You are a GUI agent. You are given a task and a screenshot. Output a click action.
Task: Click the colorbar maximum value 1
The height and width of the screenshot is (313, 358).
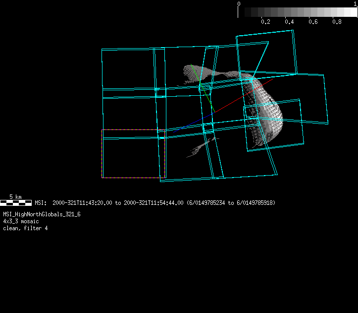pos(356,3)
